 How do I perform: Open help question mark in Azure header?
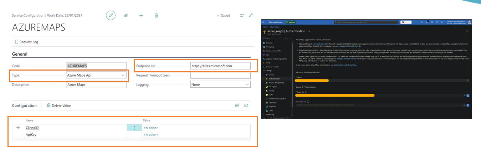point(437,22)
